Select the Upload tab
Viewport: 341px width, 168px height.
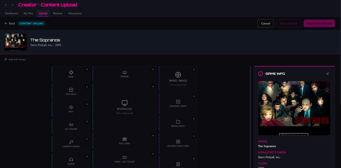[43, 13]
